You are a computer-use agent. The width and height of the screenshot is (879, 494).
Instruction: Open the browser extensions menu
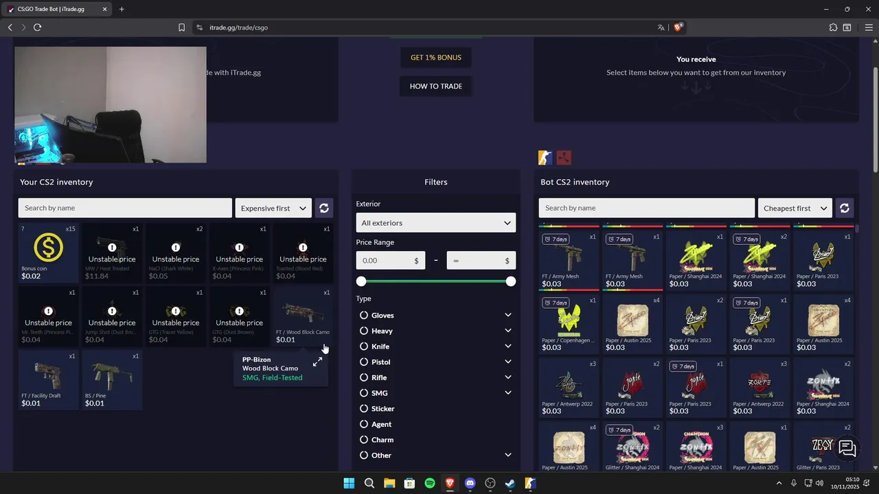[833, 27]
